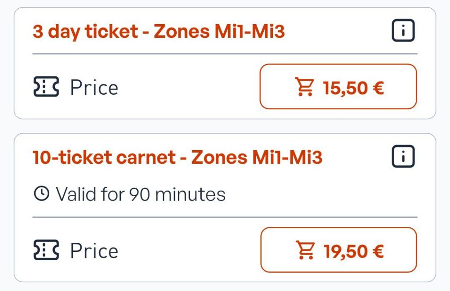Click the Price label in the 3 day ticket card
450x291 pixels.
[94, 88]
